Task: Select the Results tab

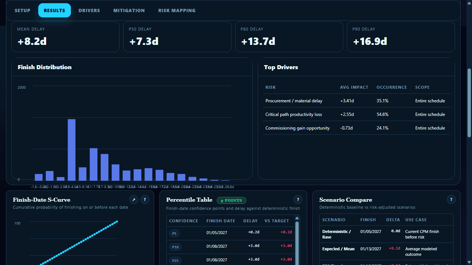Action: [x=55, y=10]
